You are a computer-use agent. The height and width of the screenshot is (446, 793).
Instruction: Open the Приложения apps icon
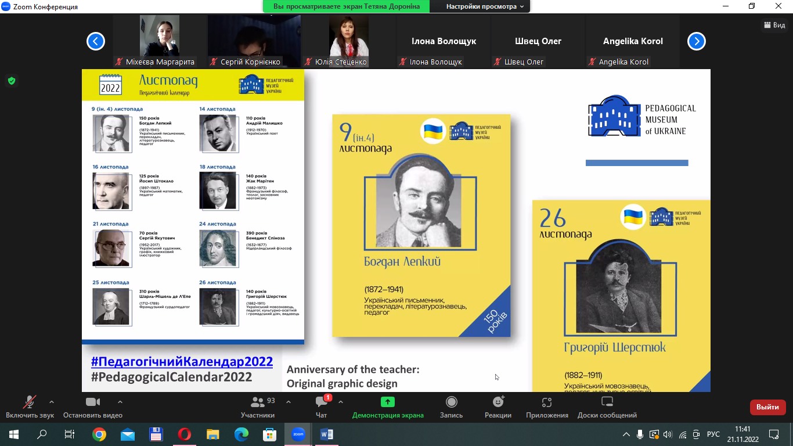point(546,402)
